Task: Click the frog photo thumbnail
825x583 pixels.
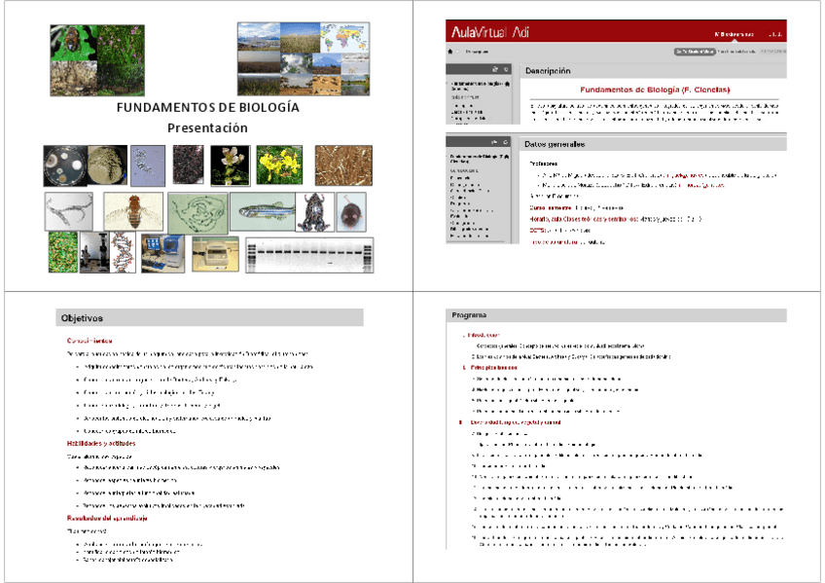Action: 312,211
